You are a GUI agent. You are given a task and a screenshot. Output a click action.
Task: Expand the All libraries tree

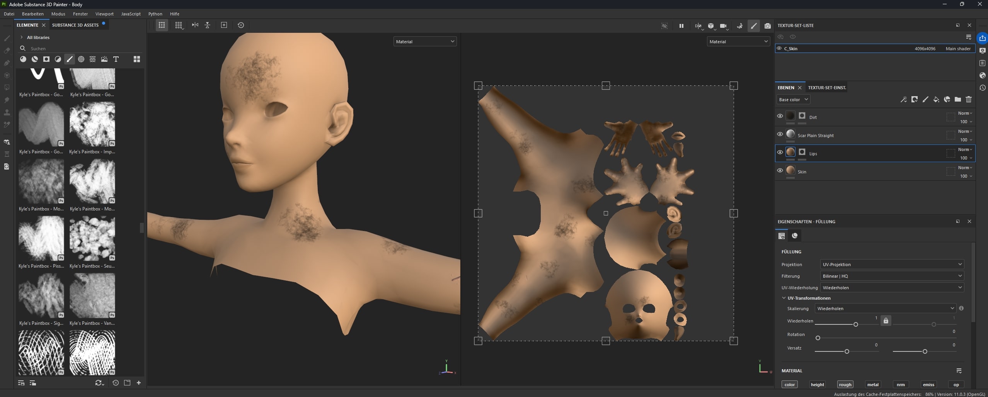(22, 37)
